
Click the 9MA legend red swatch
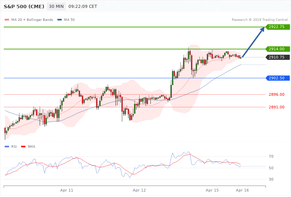click(x=23, y=147)
